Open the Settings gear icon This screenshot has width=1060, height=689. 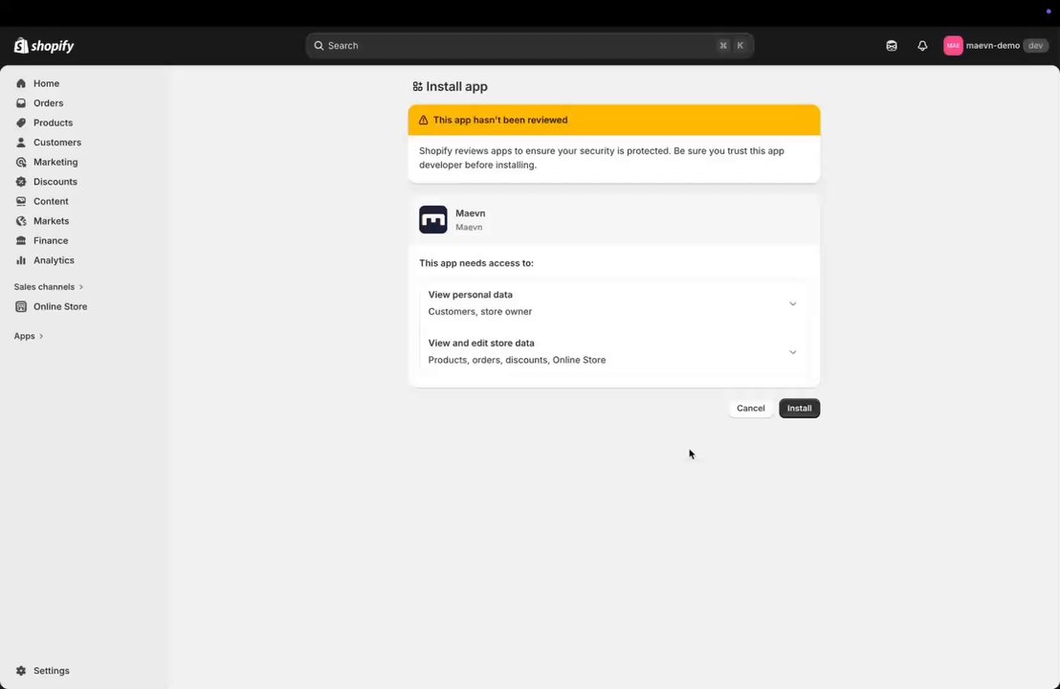[x=21, y=670]
